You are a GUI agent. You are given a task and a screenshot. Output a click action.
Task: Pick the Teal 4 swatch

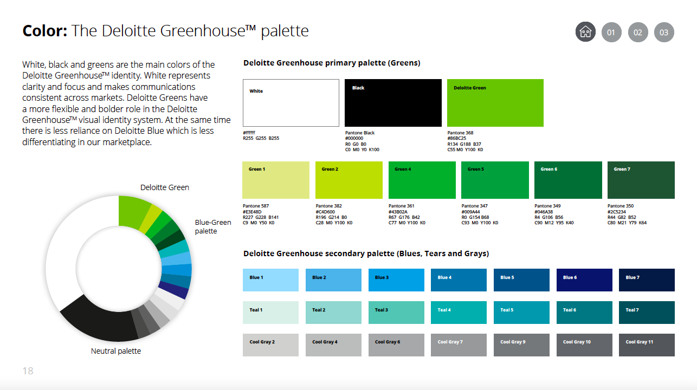pyautogui.click(x=459, y=313)
